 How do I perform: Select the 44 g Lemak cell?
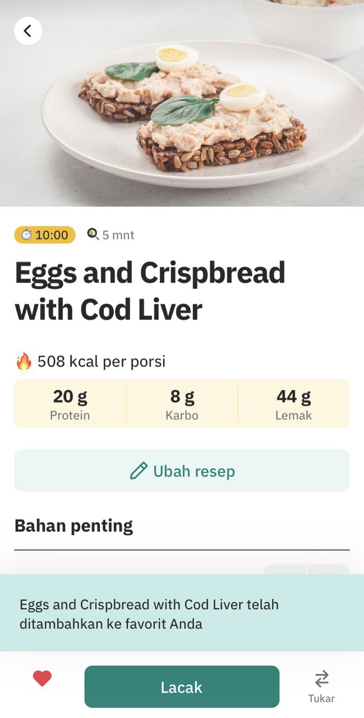[293, 404]
